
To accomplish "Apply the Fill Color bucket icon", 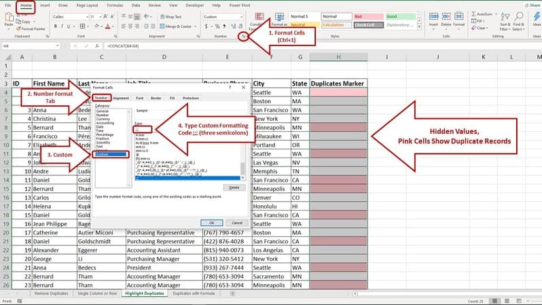I will (96, 26).
